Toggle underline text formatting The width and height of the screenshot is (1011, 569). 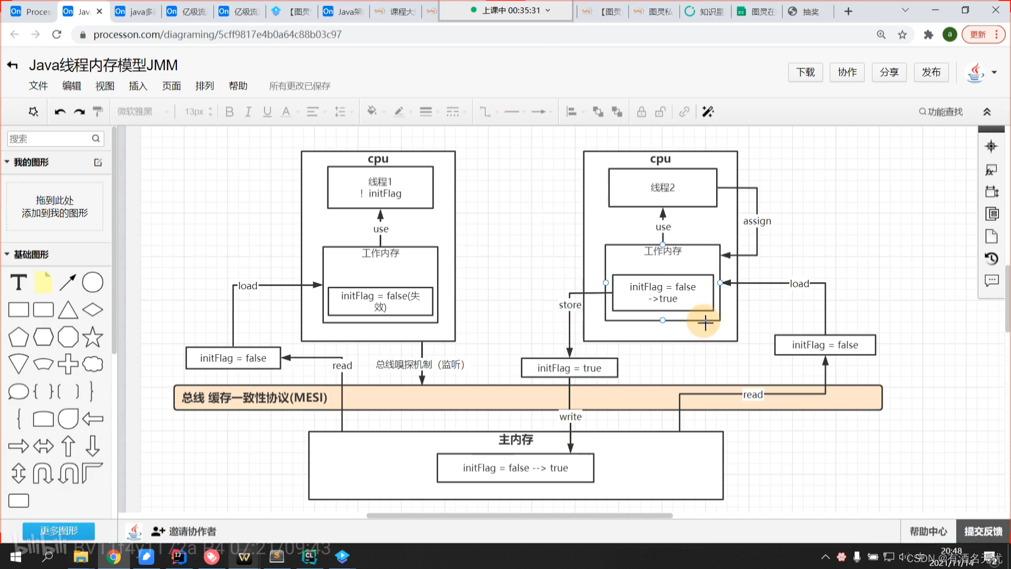click(267, 112)
